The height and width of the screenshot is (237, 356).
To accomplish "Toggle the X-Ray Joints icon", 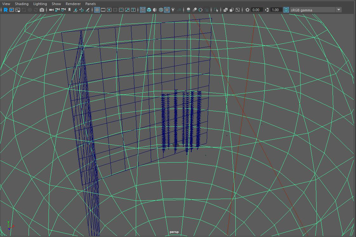I will [x=237, y=10].
